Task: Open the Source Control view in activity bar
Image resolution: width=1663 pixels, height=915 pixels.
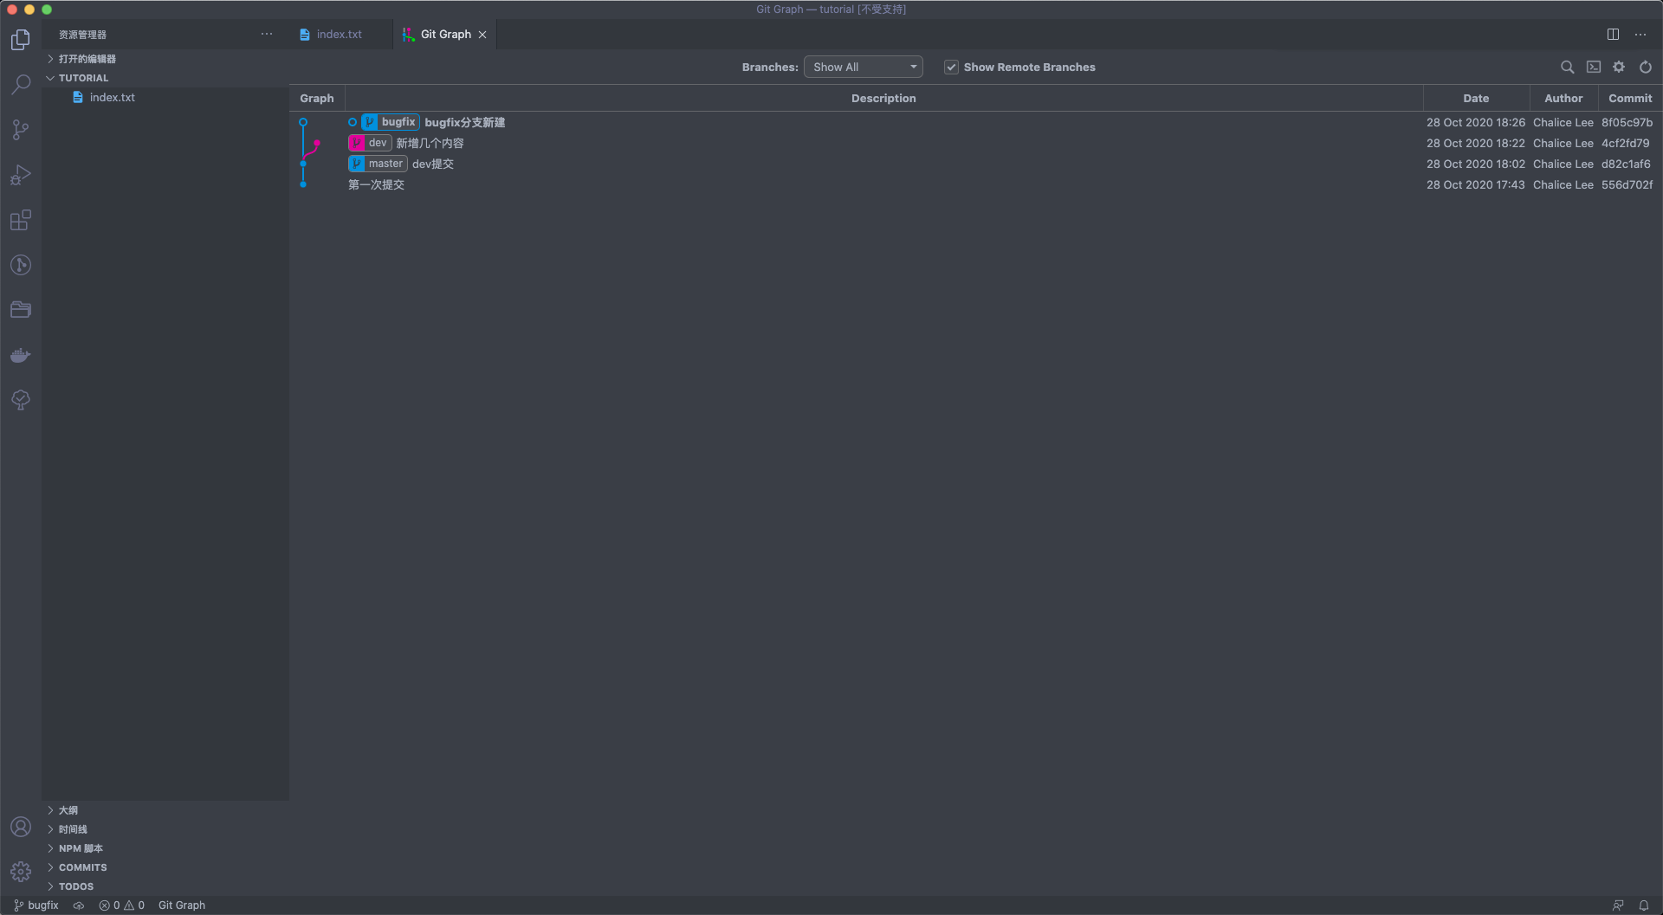Action: 21,130
